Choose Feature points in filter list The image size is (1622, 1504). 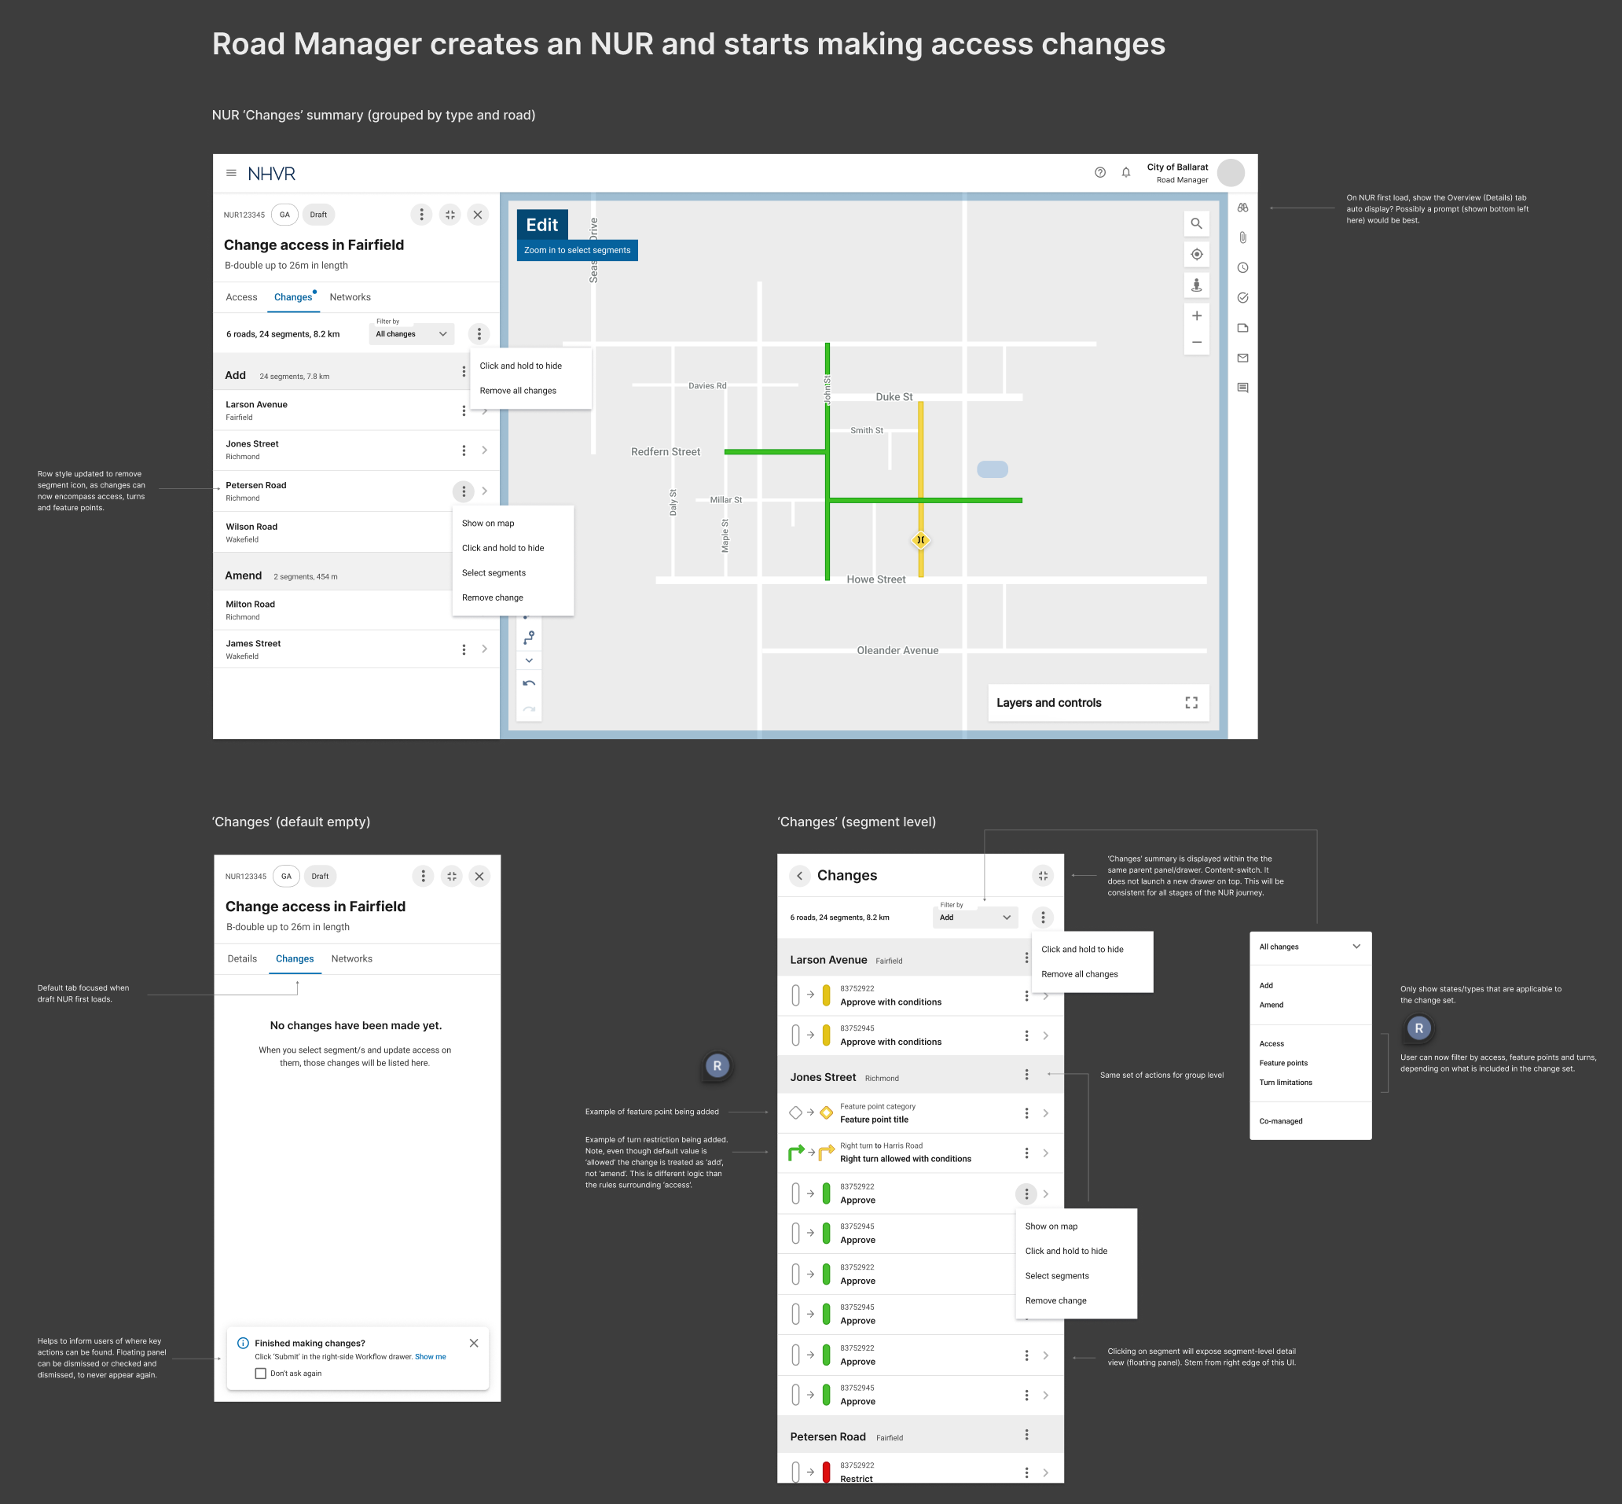(x=1283, y=1063)
